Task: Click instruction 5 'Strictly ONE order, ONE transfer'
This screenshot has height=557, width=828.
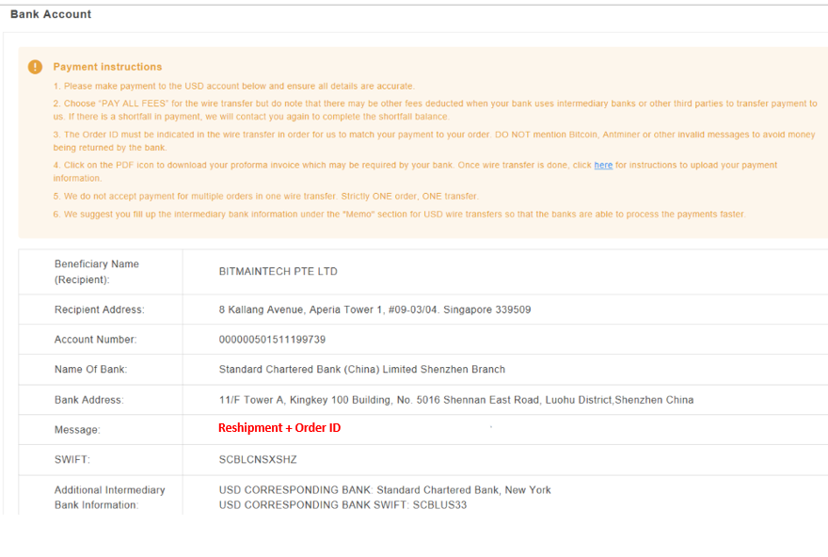Action: tap(265, 197)
